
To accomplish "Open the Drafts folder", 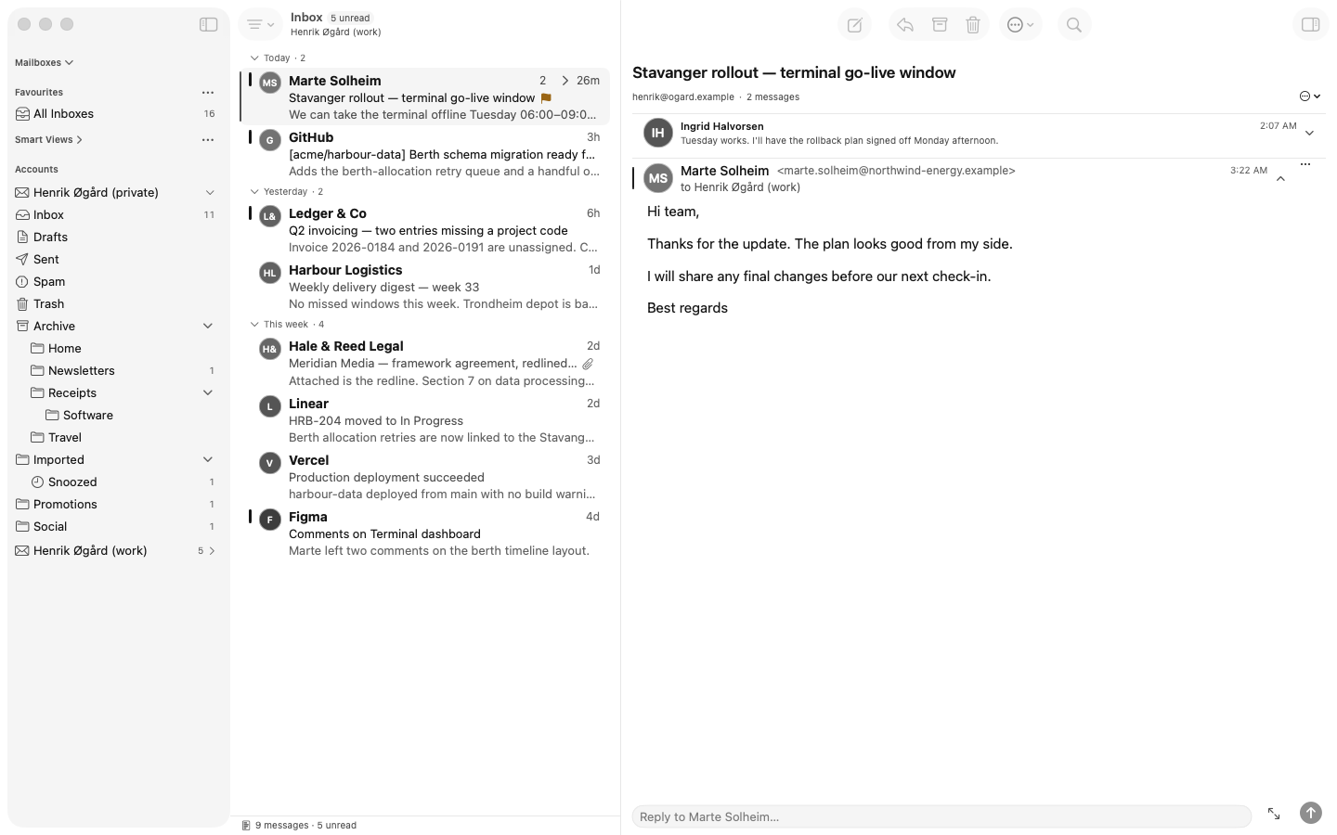I will point(116,237).
